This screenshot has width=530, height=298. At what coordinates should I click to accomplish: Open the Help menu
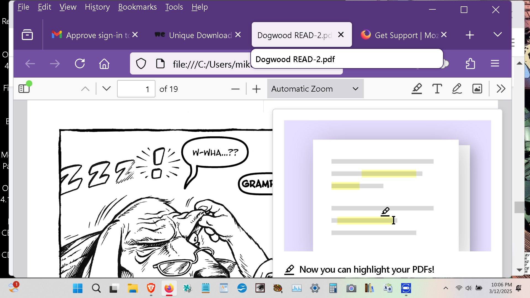(200, 7)
